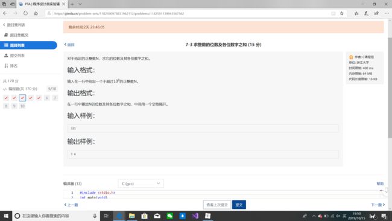Activate Cortana microphone in taskbar

pyautogui.click(x=95, y=216)
